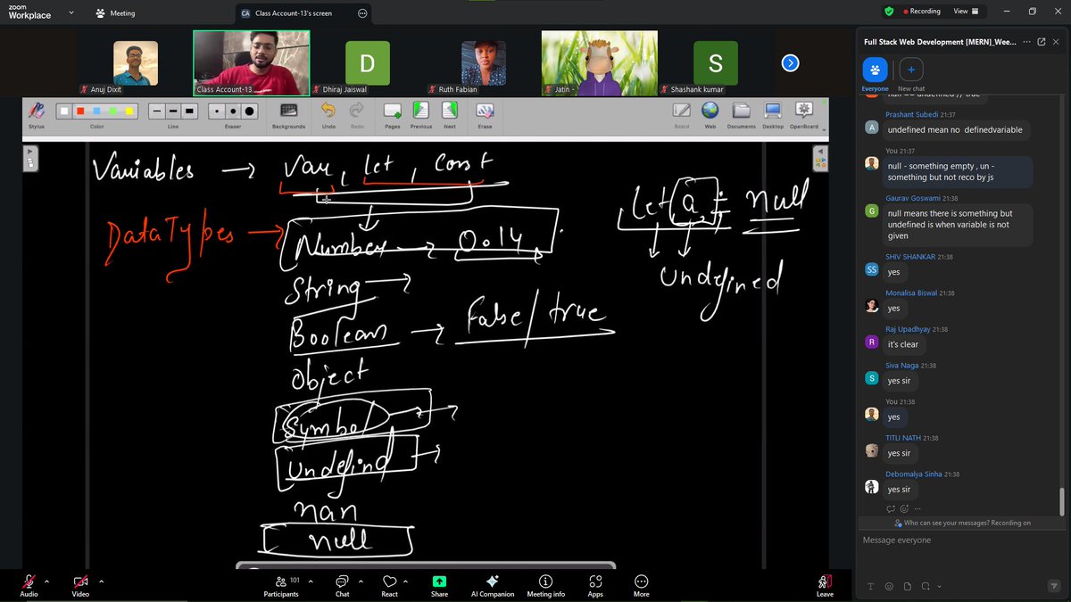Show next participants with blue arrow
The width and height of the screenshot is (1071, 602).
(x=790, y=62)
